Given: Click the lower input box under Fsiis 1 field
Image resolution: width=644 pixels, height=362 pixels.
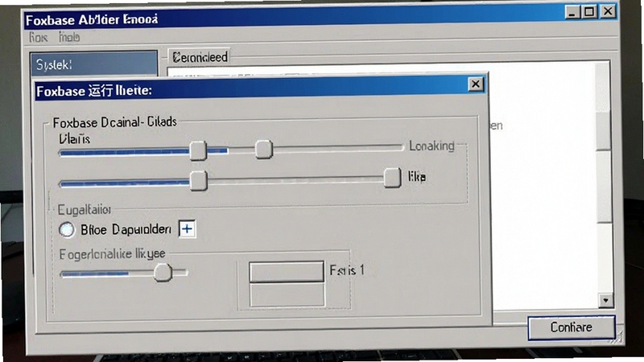Looking at the screenshot, I should click(x=287, y=294).
